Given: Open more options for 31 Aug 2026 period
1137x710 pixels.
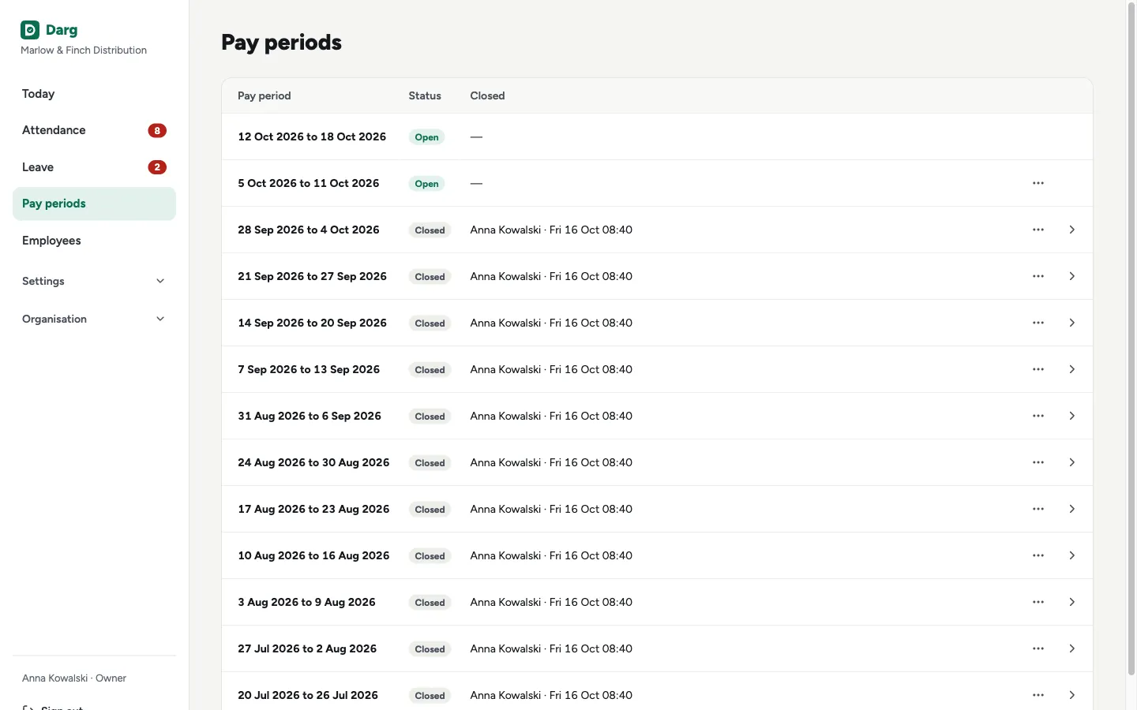Looking at the screenshot, I should (x=1038, y=416).
